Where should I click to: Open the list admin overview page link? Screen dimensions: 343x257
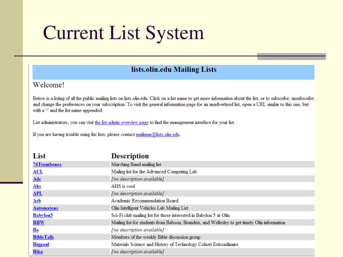[x=121, y=122]
